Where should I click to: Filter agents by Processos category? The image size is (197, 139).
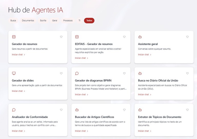point(68,20)
